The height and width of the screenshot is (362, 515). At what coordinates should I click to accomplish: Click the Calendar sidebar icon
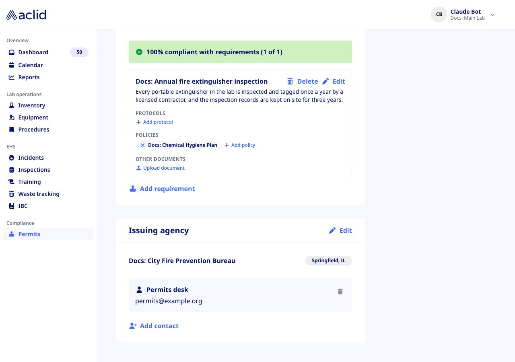pyautogui.click(x=12, y=65)
